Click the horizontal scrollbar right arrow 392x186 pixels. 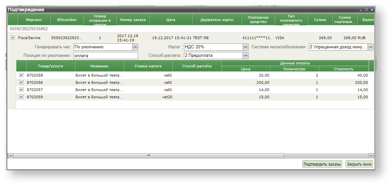[371, 155]
